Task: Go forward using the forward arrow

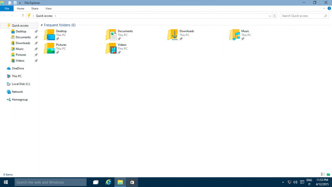Action: (12, 16)
